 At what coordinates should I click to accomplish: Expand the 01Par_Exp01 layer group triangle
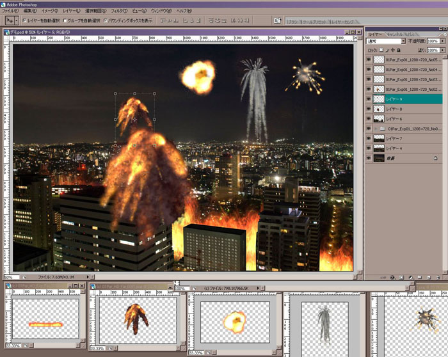click(376, 129)
